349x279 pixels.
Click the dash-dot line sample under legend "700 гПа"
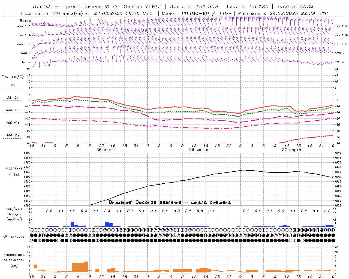click(x=13, y=126)
